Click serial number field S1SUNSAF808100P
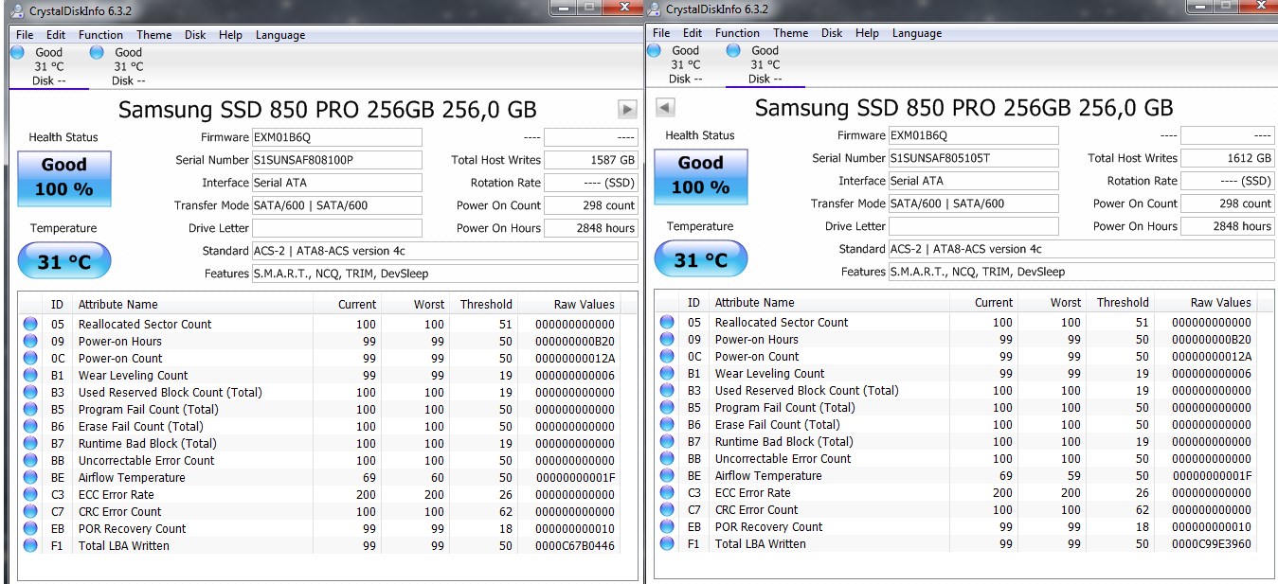Viewport: 1278px width, 584px height. click(336, 160)
